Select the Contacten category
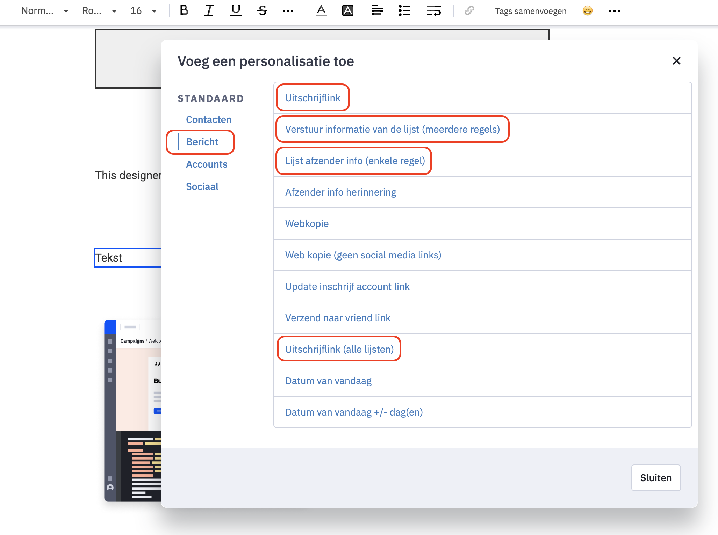Viewport: 718px width, 535px height. 209,120
